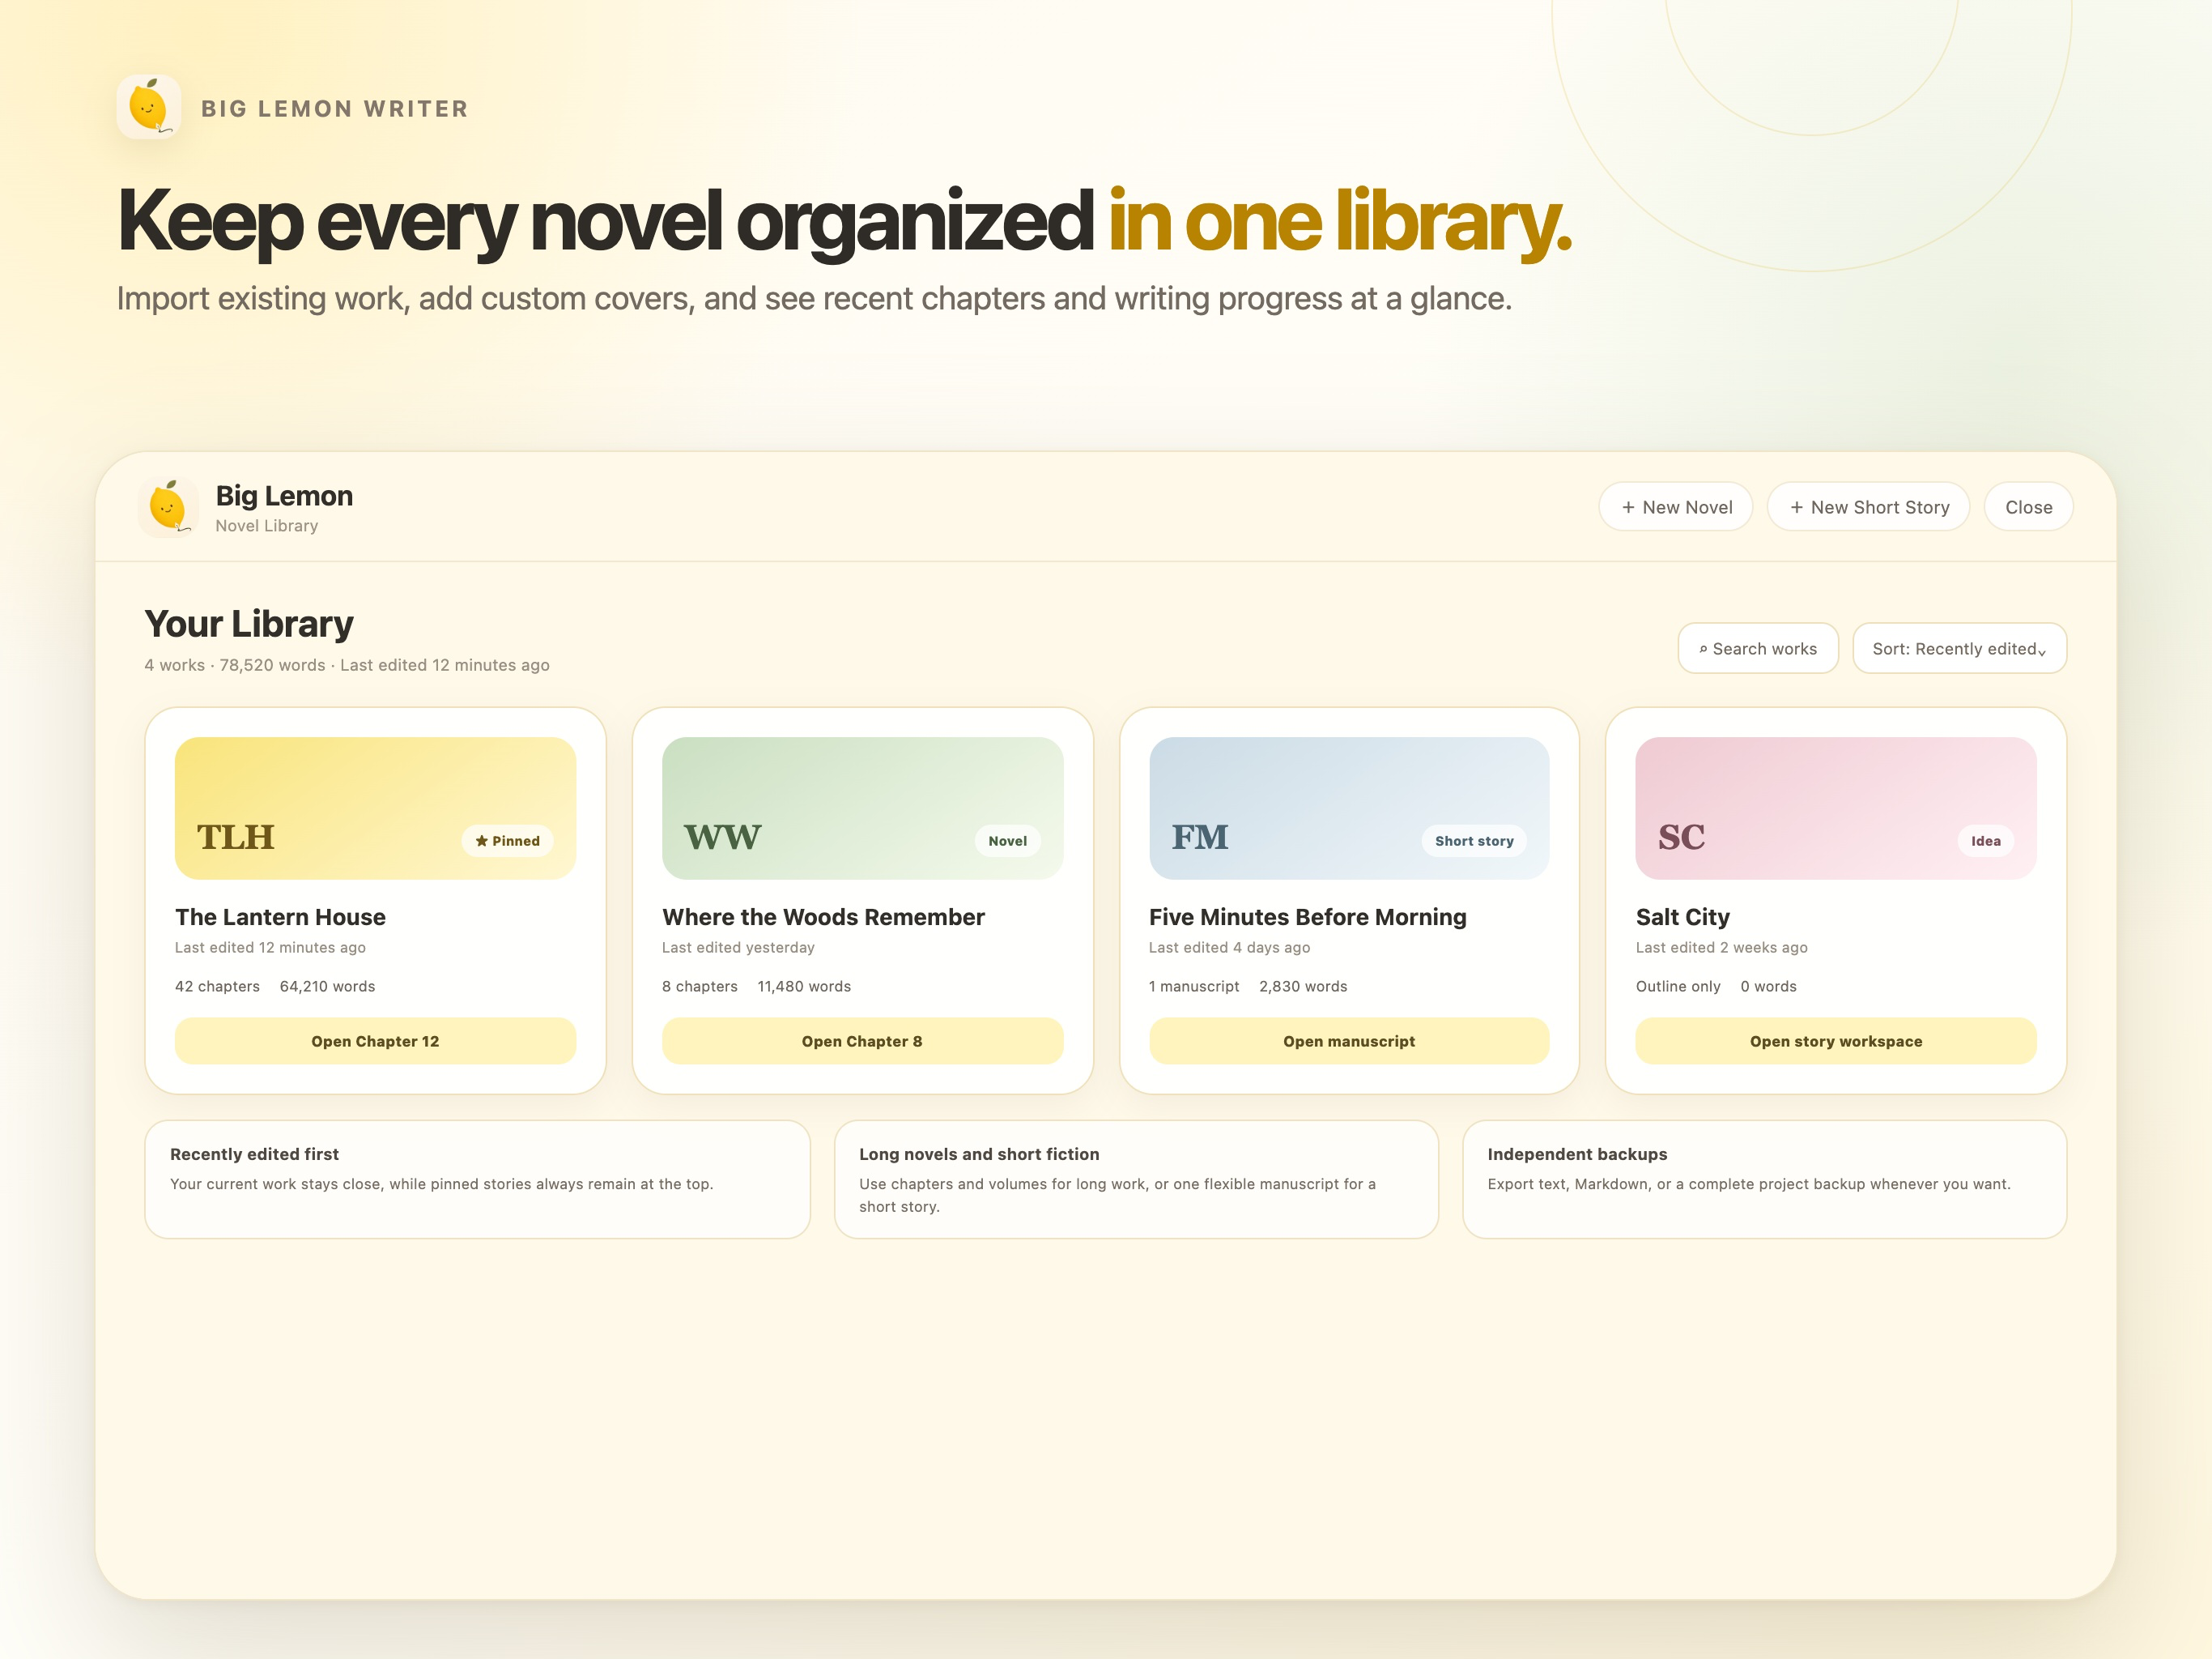Click Open story workspace for Salt City

(1836, 1041)
